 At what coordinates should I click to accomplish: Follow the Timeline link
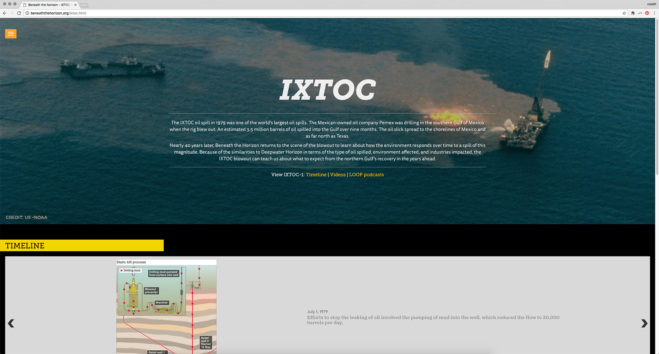click(316, 174)
